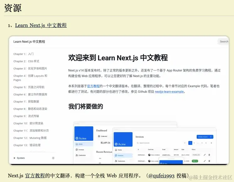Select page 1 in invoice pagination
This screenshot has width=234, height=182.
tap(190, 143)
